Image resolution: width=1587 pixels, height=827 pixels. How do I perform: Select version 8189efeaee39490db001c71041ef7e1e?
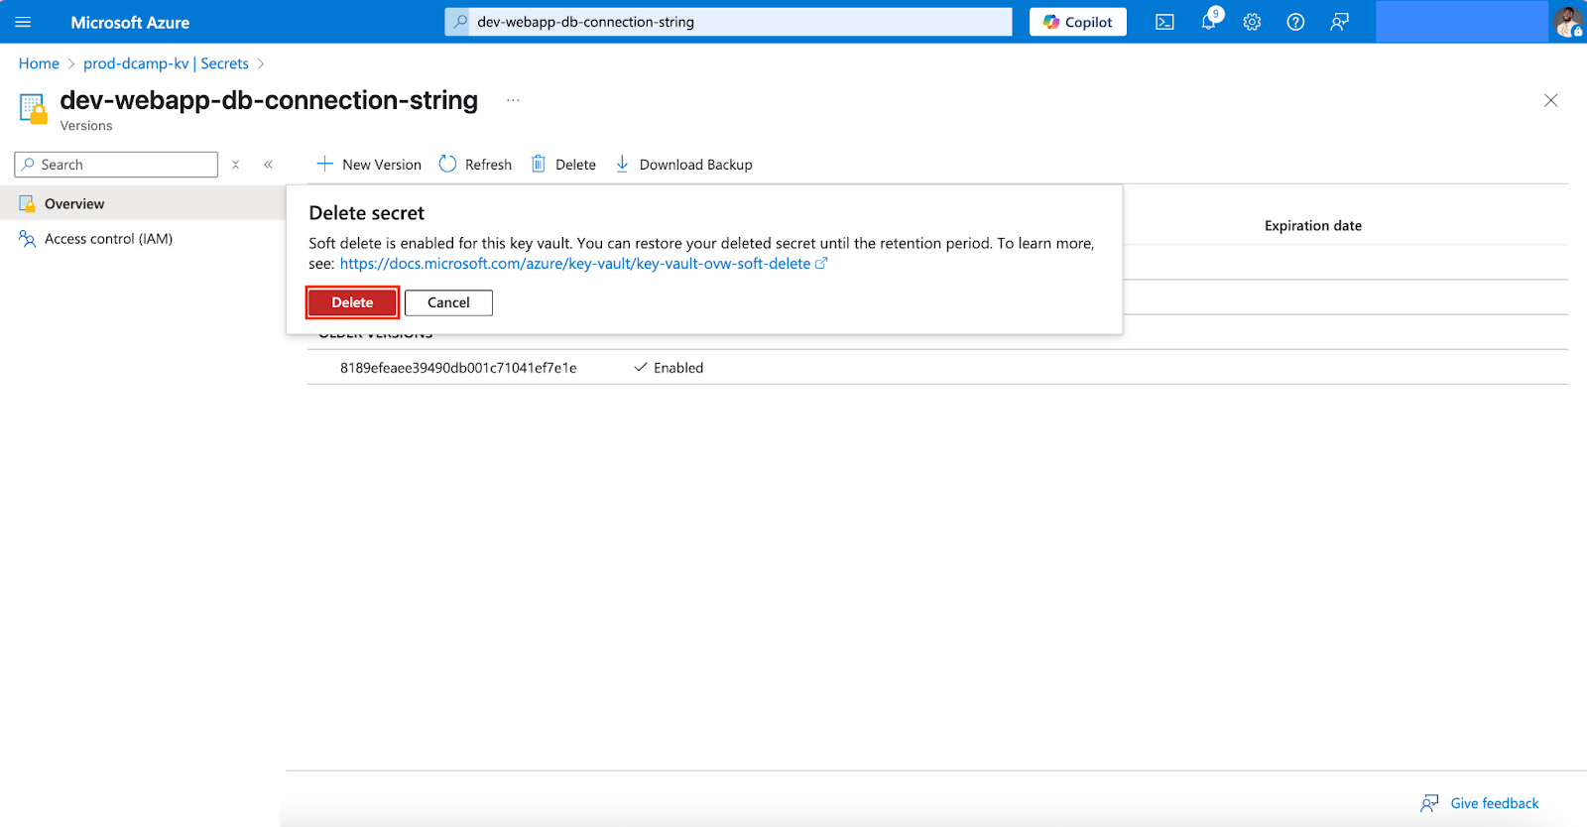(x=458, y=368)
